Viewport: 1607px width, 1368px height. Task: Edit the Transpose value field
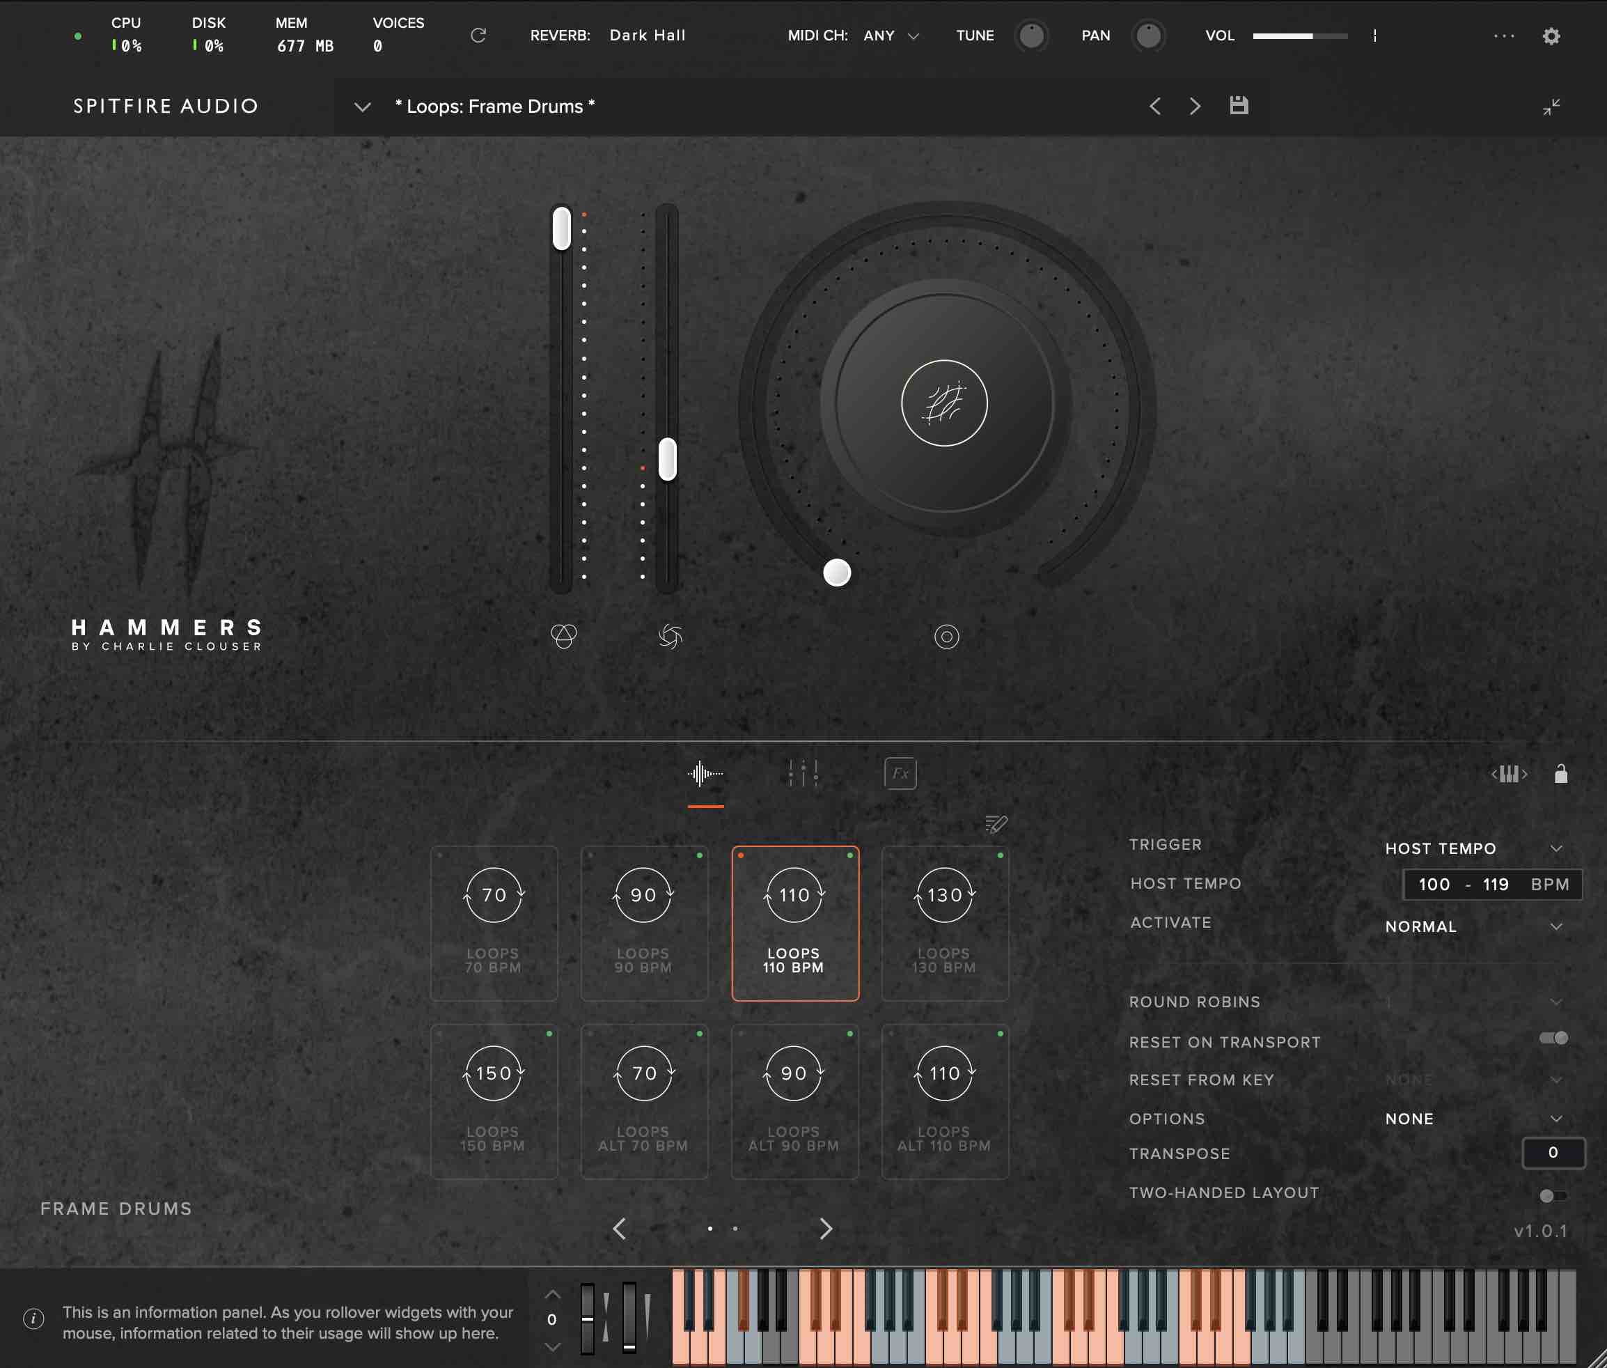[1553, 1152]
